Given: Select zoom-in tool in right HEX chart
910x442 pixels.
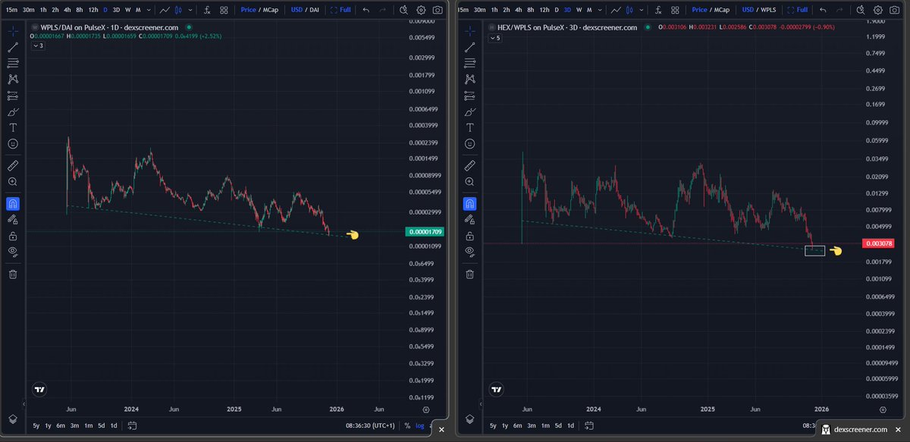Looking at the screenshot, I should click(470, 182).
